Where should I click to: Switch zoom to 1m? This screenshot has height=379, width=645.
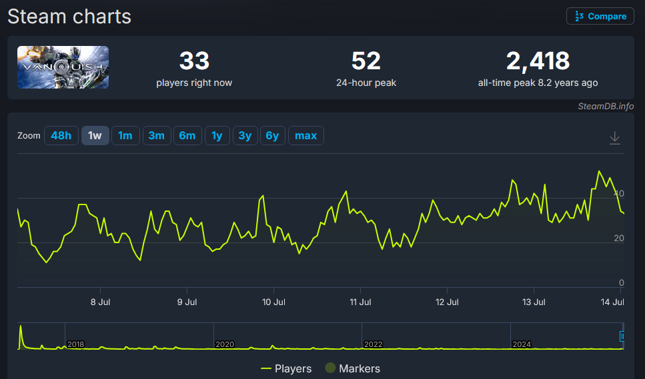[x=125, y=135]
